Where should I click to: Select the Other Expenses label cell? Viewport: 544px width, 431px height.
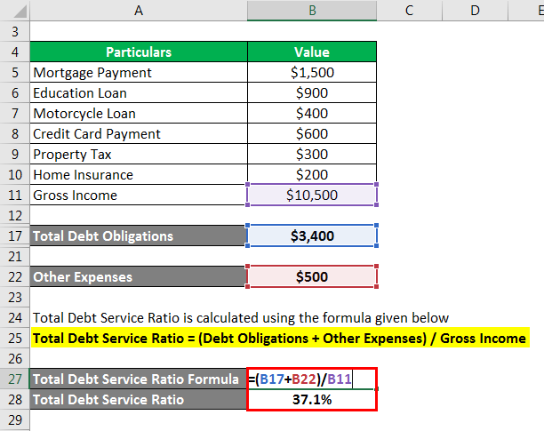point(139,277)
